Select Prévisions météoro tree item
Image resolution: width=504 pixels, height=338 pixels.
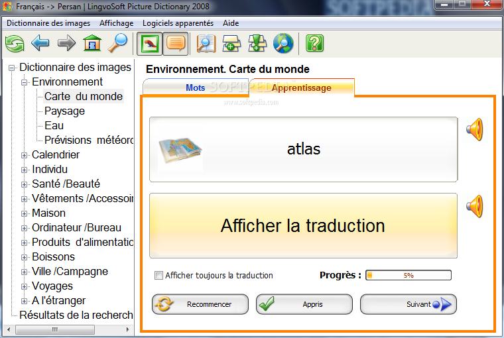[89, 140]
